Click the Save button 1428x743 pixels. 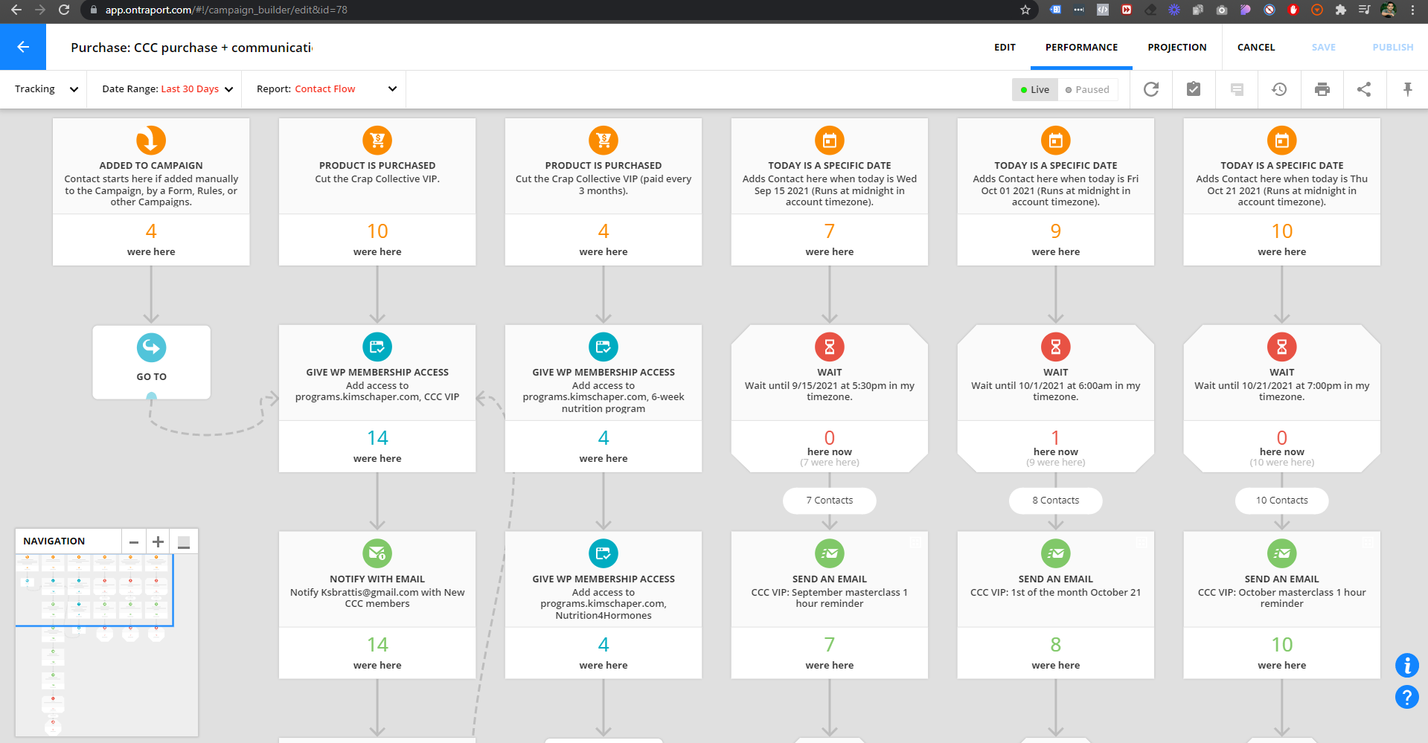tap(1323, 47)
